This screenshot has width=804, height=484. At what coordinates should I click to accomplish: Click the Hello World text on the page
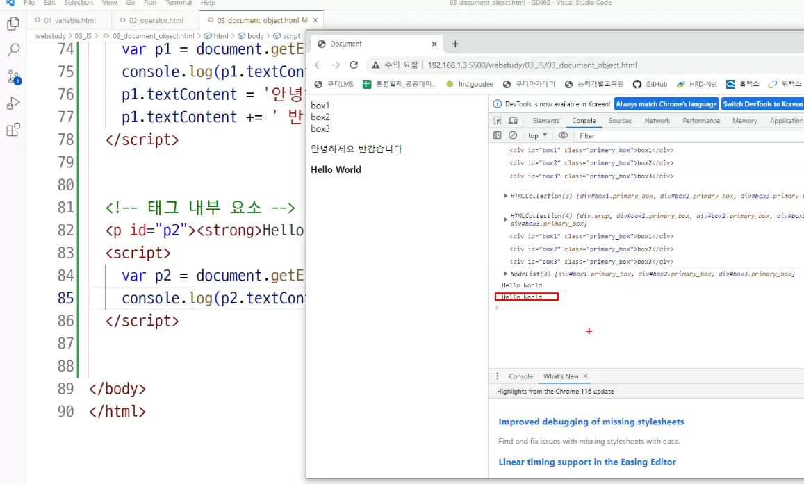(x=336, y=169)
